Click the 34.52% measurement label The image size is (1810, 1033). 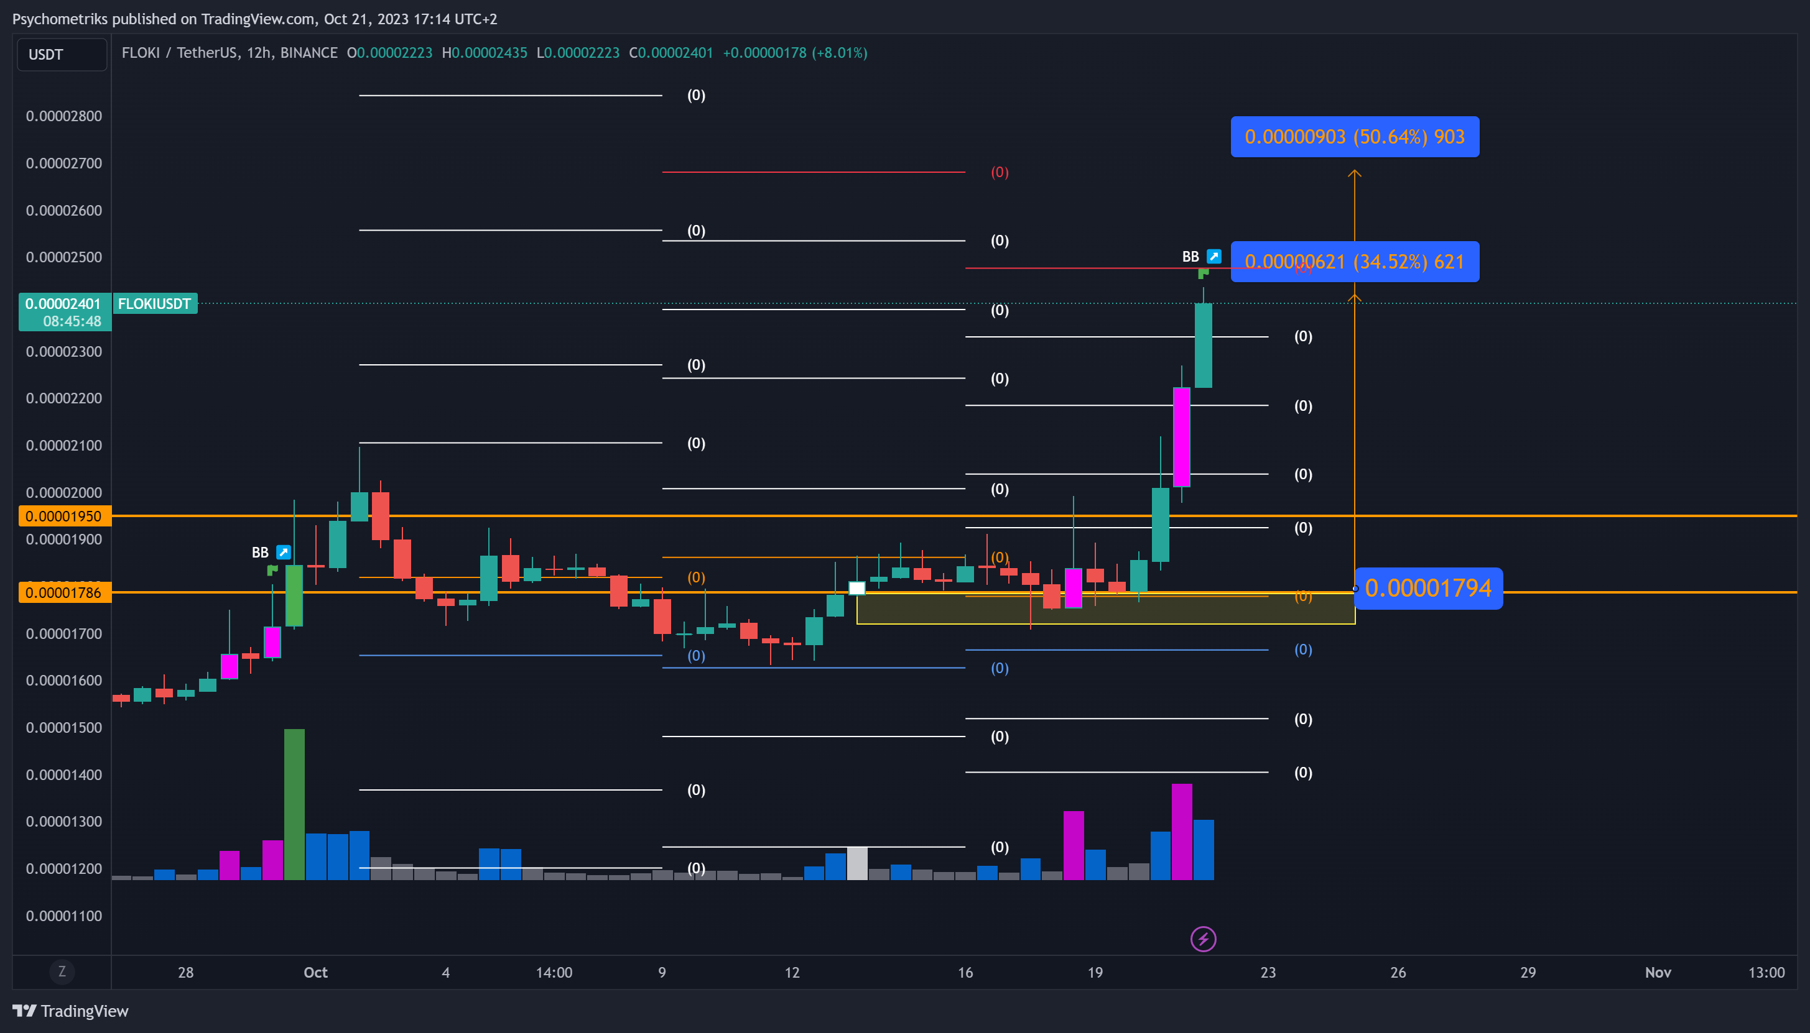1355,262
